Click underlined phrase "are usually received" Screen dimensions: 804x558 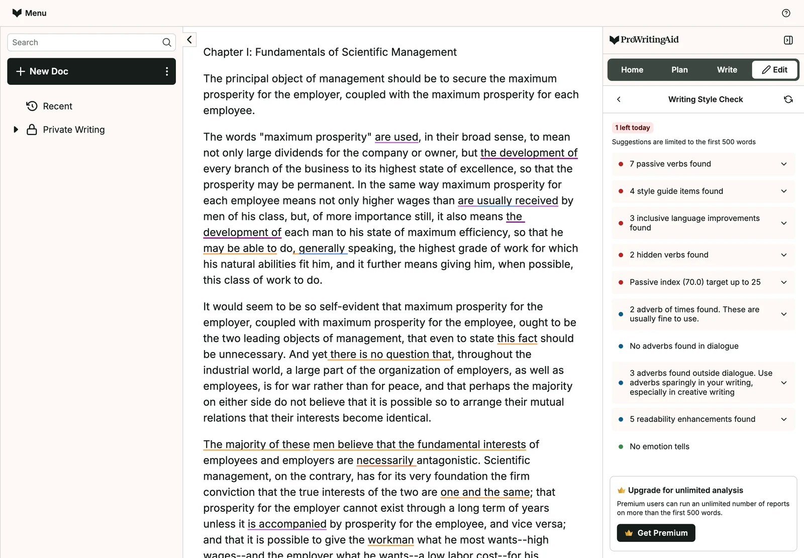click(x=508, y=200)
